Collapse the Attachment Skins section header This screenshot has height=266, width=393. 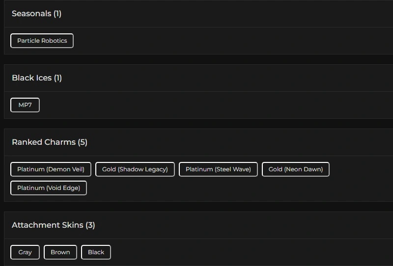pyautogui.click(x=48, y=225)
